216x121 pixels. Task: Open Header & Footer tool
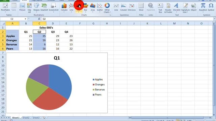pyautogui.click(x=168, y=8)
